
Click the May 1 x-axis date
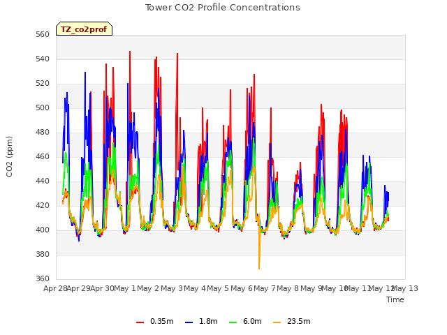point(125,289)
